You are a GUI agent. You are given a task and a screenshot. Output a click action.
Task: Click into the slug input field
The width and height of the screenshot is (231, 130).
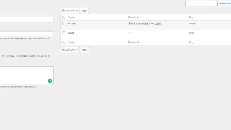pyautogui.click(x=27, y=34)
